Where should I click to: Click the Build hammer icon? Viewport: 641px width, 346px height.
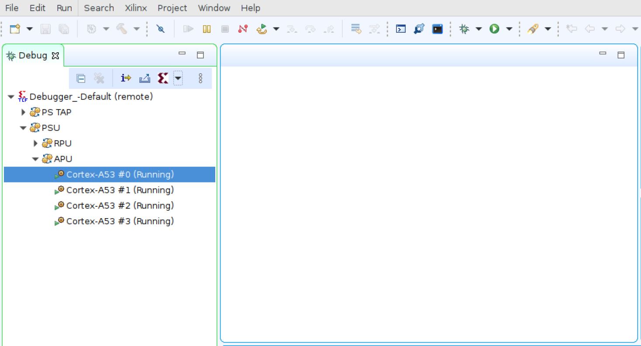click(x=122, y=29)
